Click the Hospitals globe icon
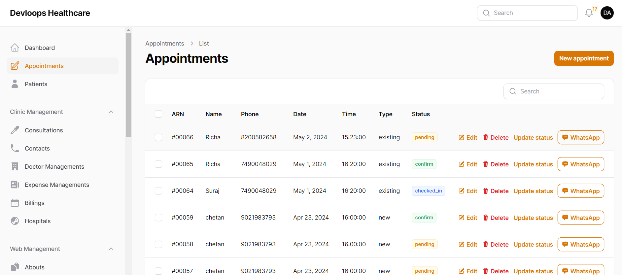Screen dimensions: 622x275 coord(15,221)
